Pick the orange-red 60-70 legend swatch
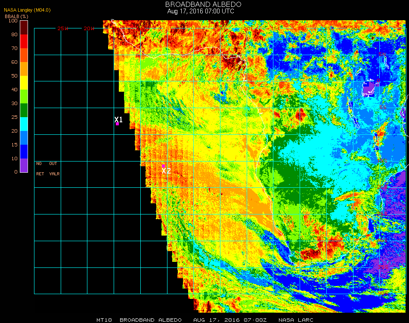Screen dimensions: 409x323 tap(24, 55)
